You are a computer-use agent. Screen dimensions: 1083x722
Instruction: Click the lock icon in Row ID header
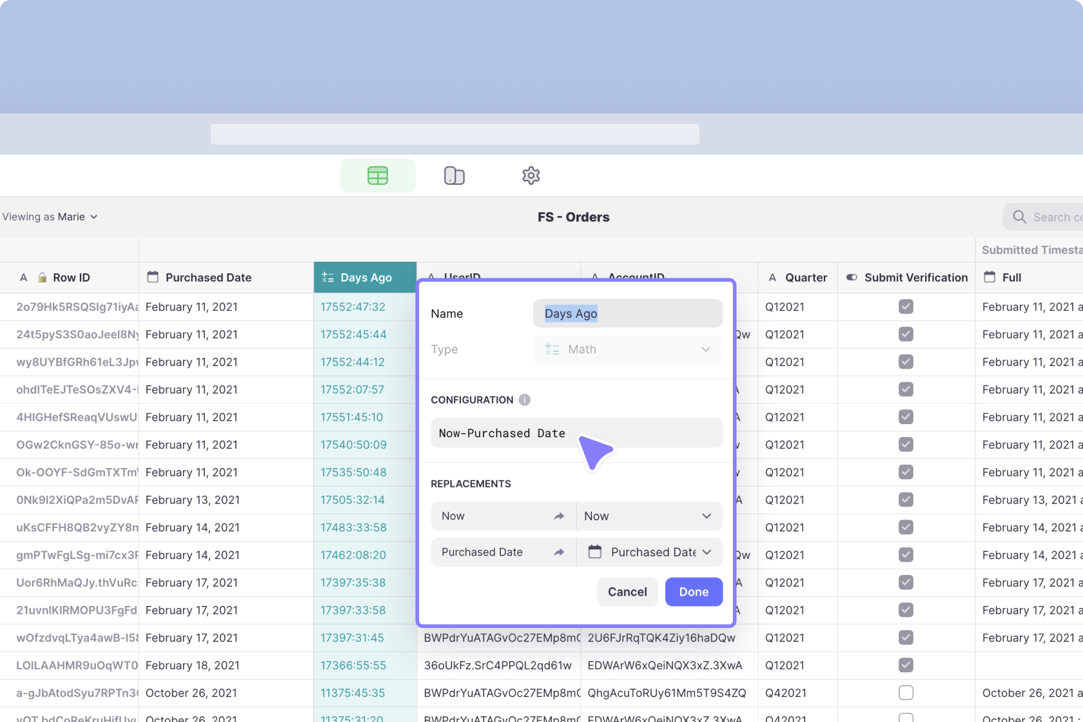point(40,277)
